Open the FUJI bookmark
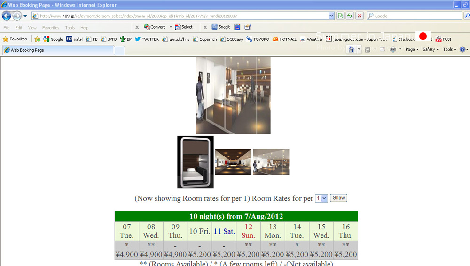Screen dimensions: 470x266 (x=443, y=39)
